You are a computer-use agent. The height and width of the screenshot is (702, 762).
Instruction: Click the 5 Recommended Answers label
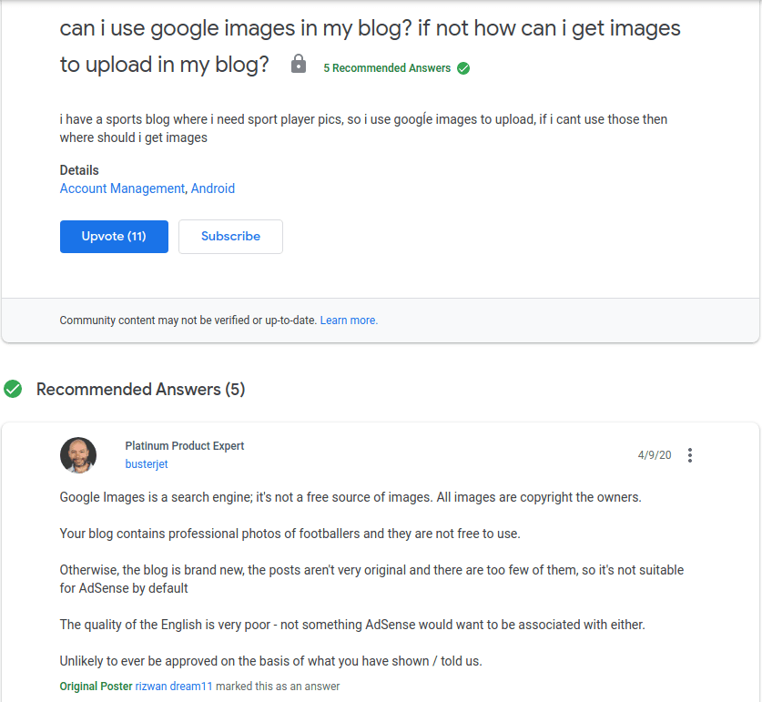tap(387, 68)
